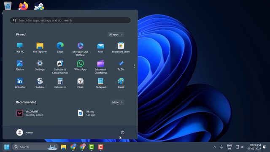Open the Photos app

pos(20,65)
